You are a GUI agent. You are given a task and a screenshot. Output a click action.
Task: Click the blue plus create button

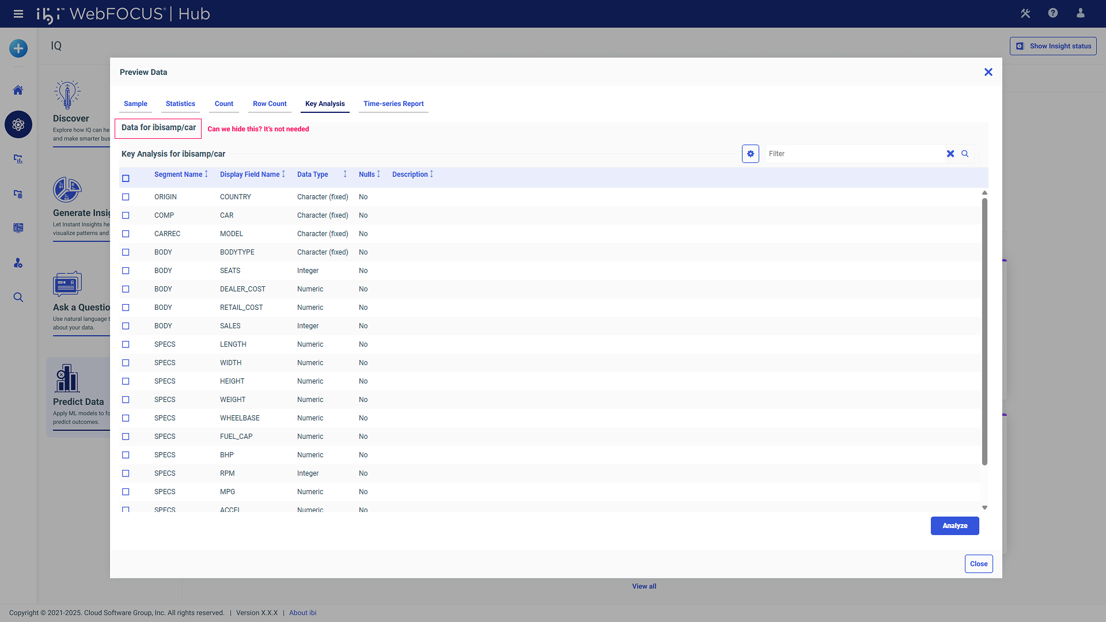point(18,48)
